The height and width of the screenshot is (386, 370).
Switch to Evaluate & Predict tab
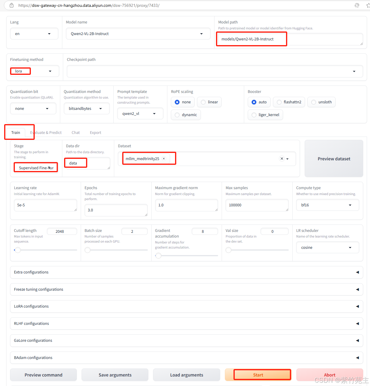pyautogui.click(x=46, y=133)
